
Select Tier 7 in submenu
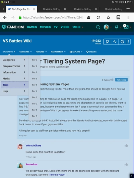35,72
